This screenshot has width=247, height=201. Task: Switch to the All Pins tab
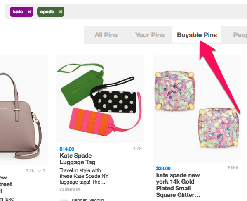[106, 35]
